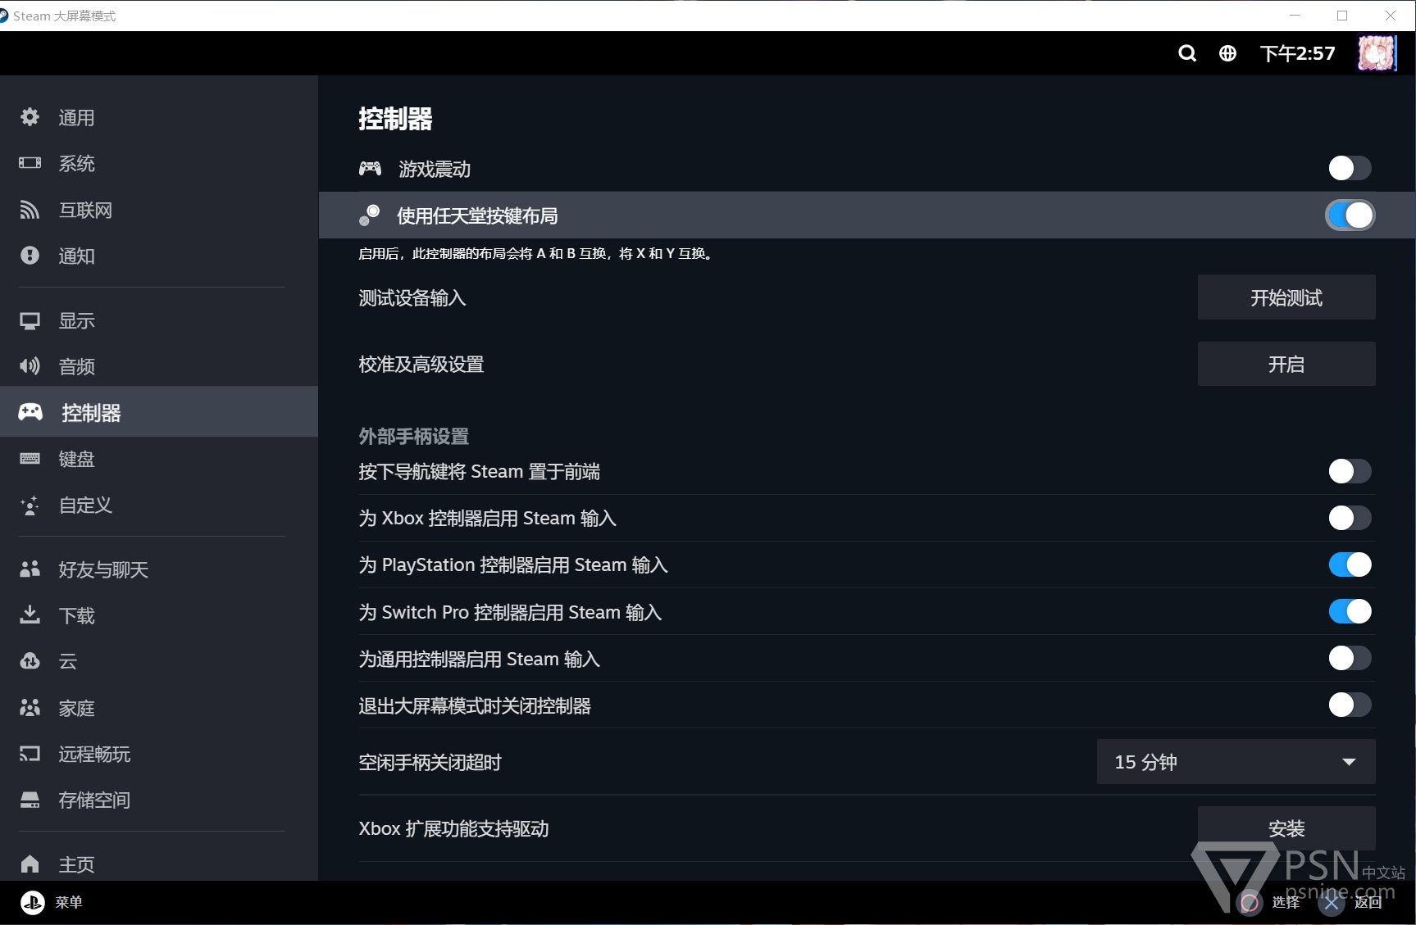Click the 外部手柄设置 section heading
The height and width of the screenshot is (925, 1416).
click(x=414, y=436)
